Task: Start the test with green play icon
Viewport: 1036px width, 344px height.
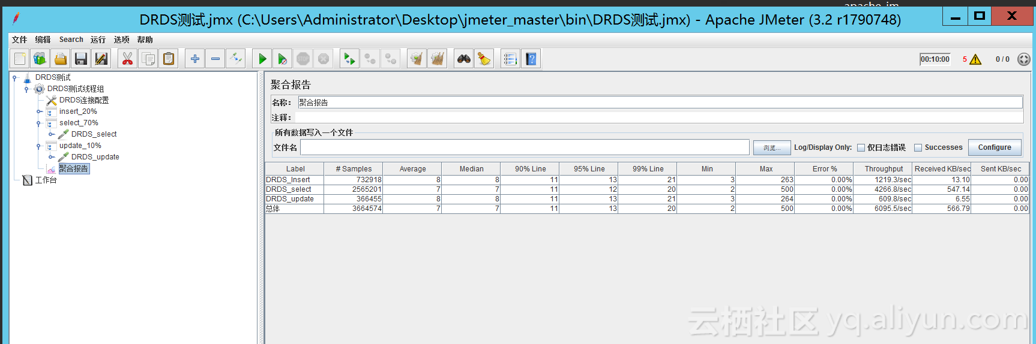Action: (x=262, y=59)
